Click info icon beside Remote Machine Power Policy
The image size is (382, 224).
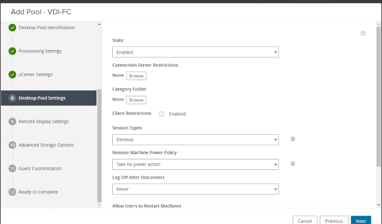[x=293, y=164]
